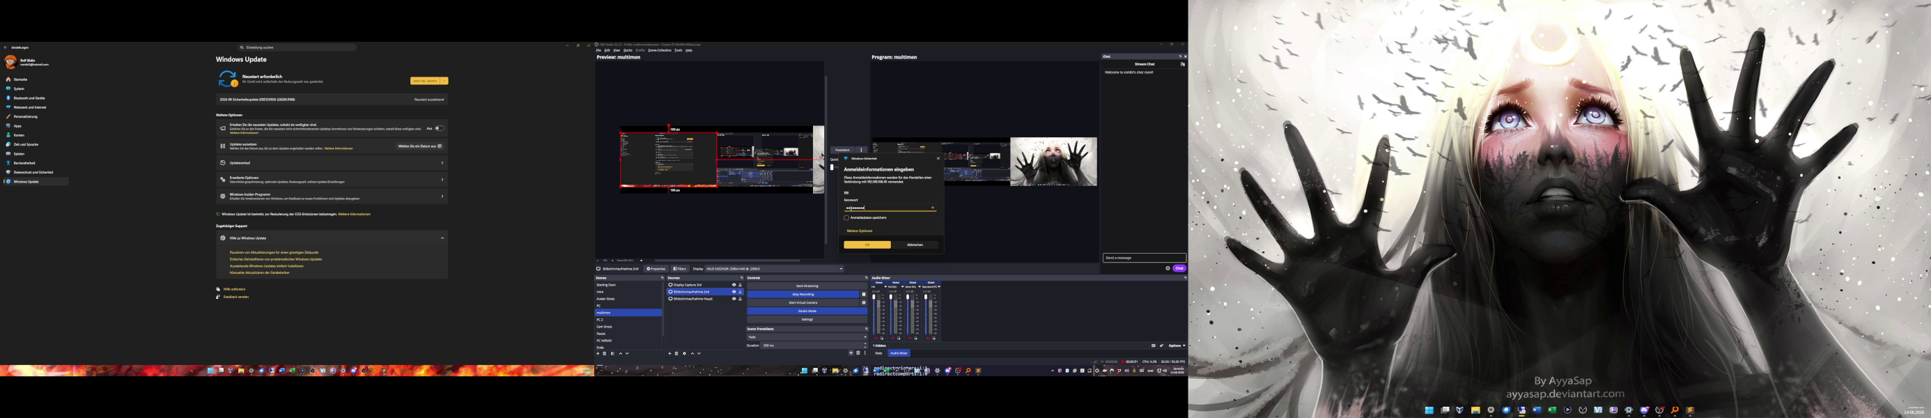Open OBS Tools menu
This screenshot has height=418, width=1931.
click(x=678, y=50)
